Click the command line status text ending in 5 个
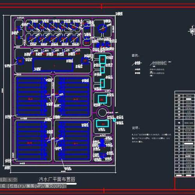Screen dimensions: 195x195 coord(8,180)
